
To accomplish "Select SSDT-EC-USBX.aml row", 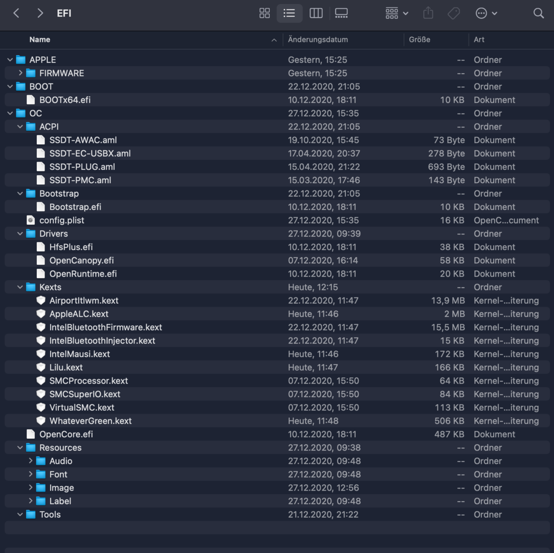I will (x=277, y=154).
